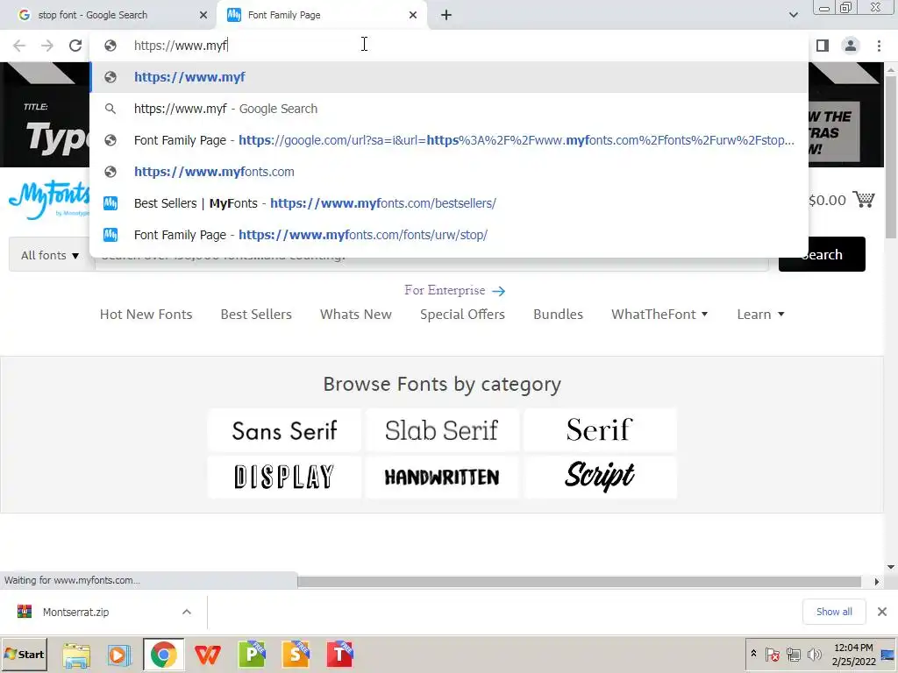This screenshot has height=673, width=898.
Task: Open the orange S spreadsheet taskbar icon
Action: pyautogui.click(x=296, y=655)
